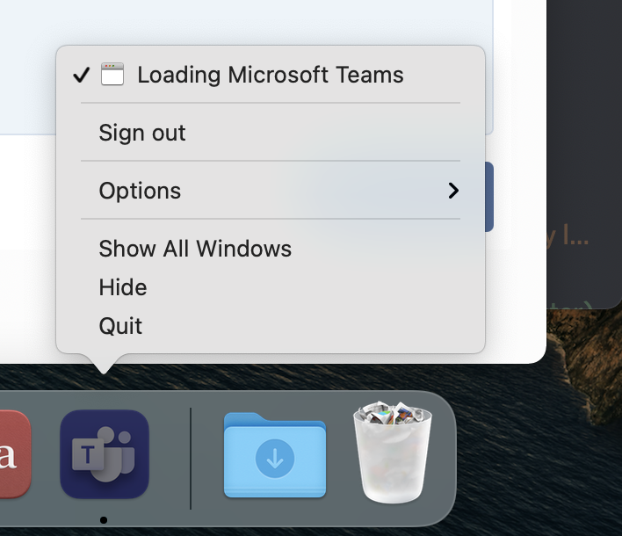Screen dimensions: 622x536
Task: Click the Dock separator line
Action: click(x=191, y=459)
